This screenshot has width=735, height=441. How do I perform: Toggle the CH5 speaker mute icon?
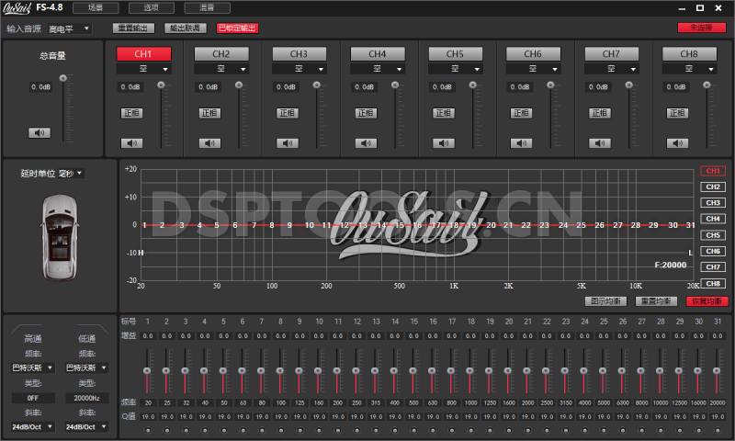coord(445,142)
